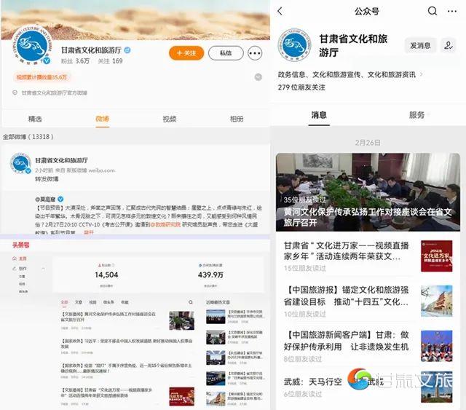Click the verified badge next to @莫高窟
The image size is (466, 410).
pos(60,199)
